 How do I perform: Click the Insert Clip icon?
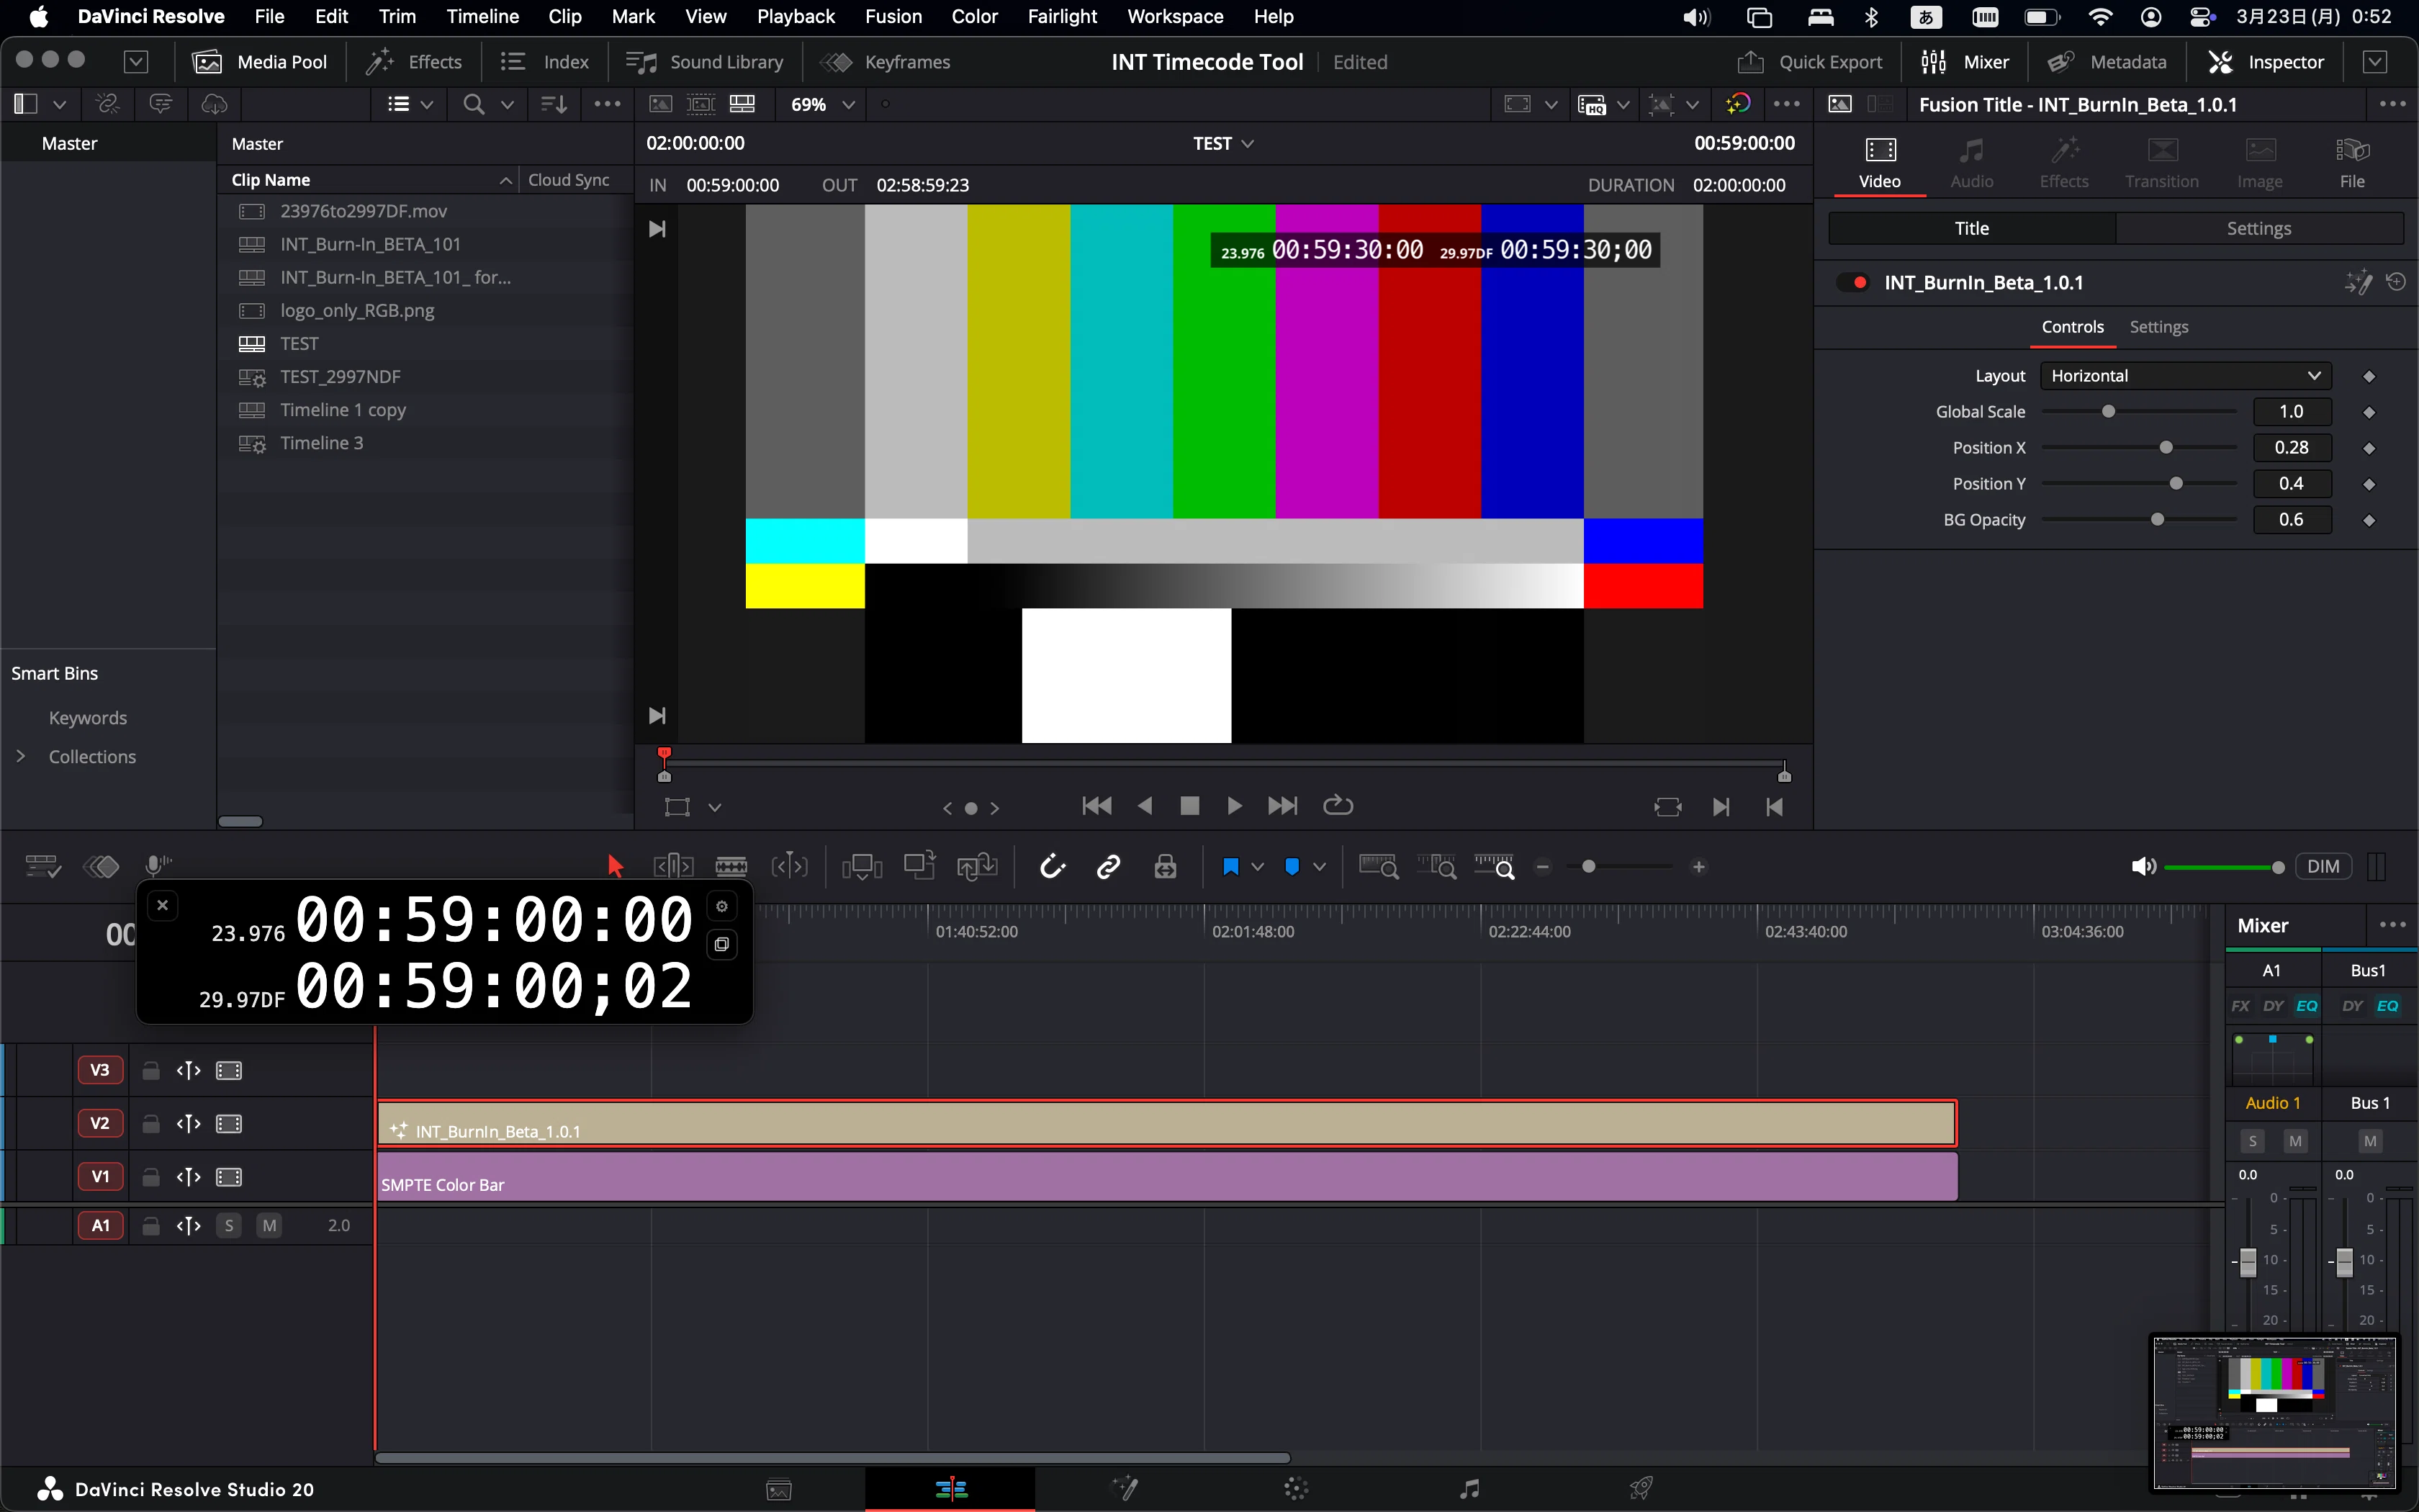(862, 866)
